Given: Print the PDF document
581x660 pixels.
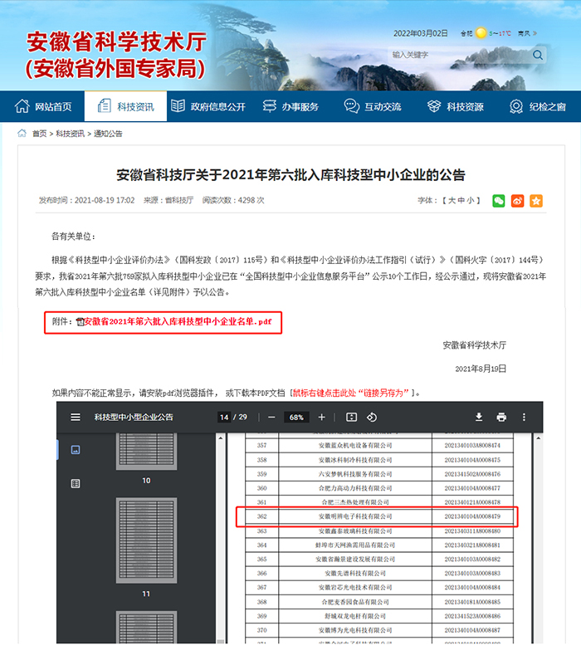Looking at the screenshot, I should coord(501,417).
